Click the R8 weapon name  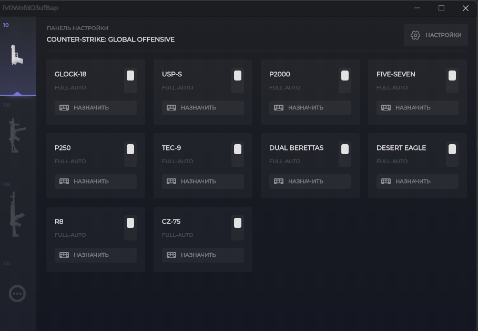[x=59, y=222]
